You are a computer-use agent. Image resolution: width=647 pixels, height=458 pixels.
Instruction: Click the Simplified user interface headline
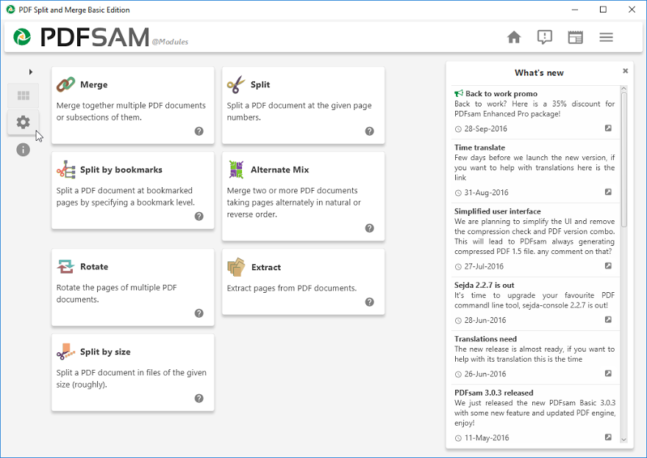click(x=497, y=211)
